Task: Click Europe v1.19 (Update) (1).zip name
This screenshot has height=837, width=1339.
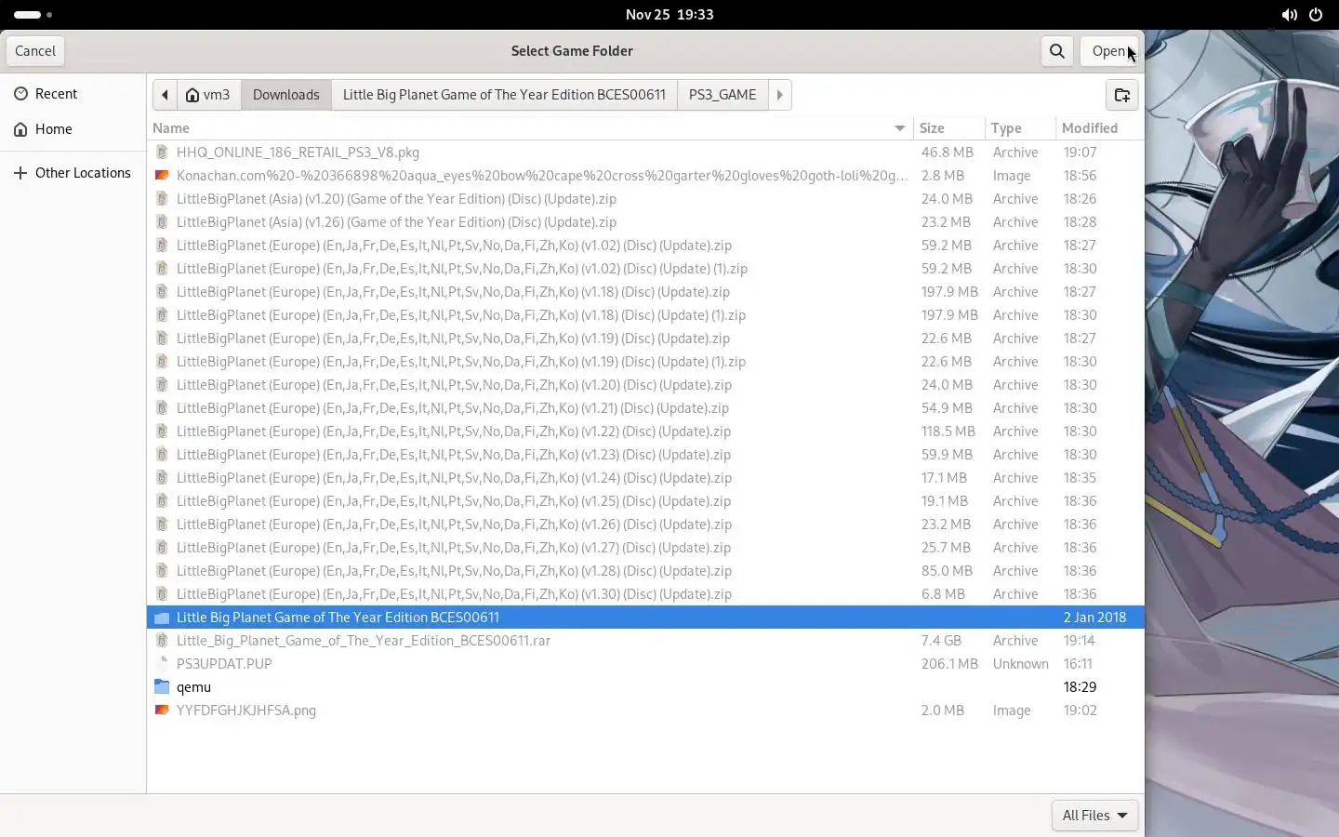Action: [x=461, y=362]
